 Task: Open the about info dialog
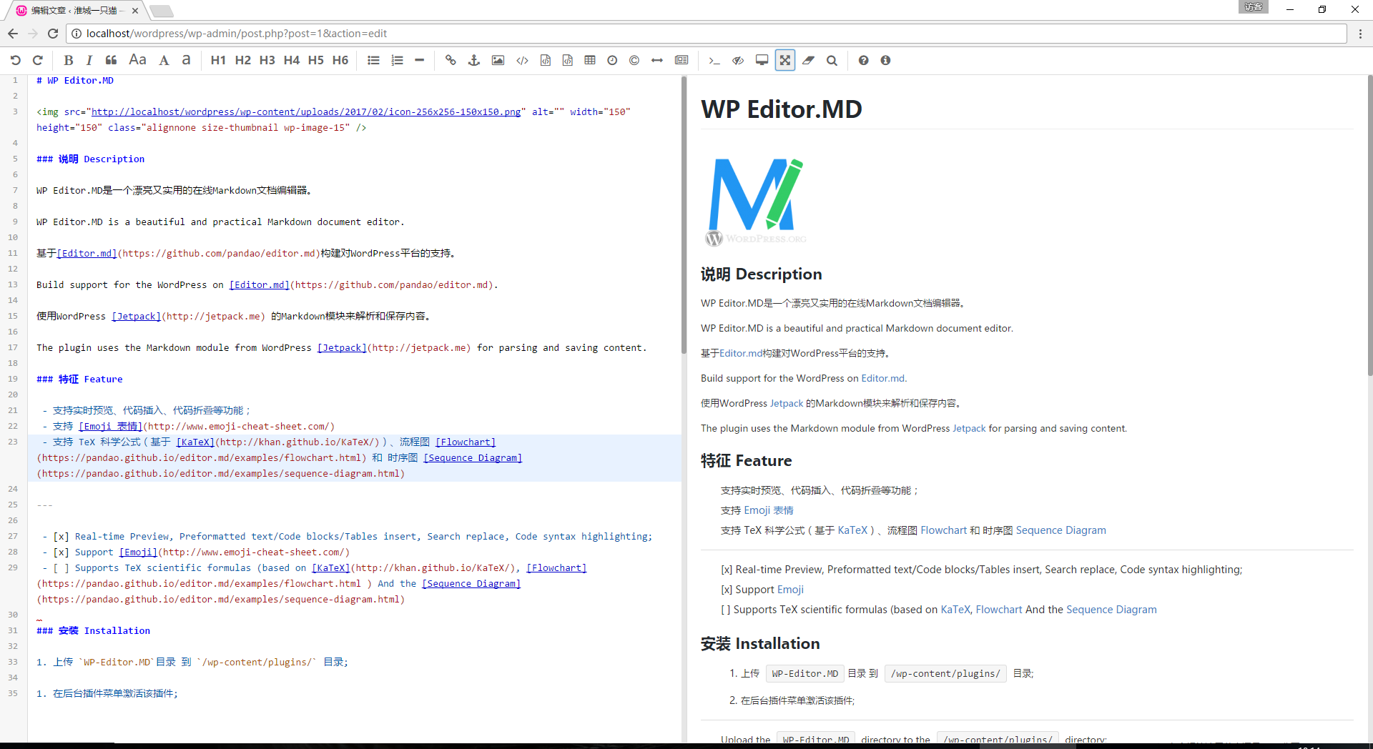coord(885,61)
